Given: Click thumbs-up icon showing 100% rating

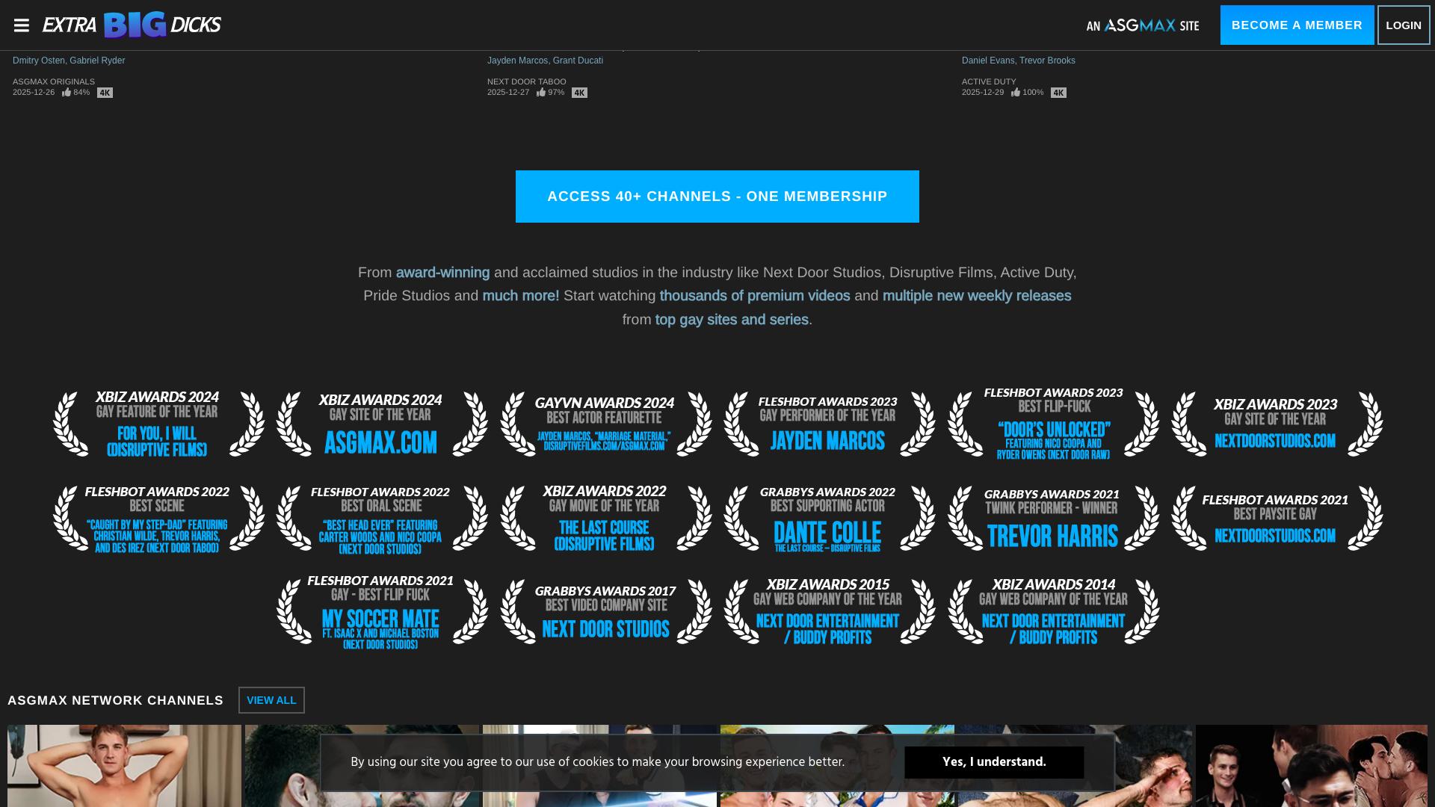Looking at the screenshot, I should (x=1016, y=93).
